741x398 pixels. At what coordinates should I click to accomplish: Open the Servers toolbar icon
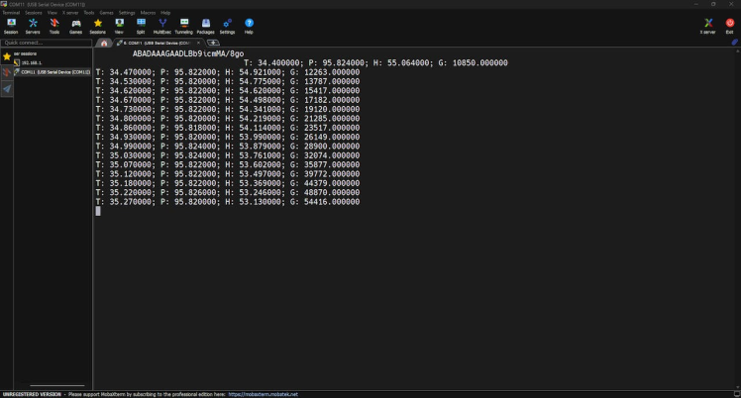(x=33, y=25)
